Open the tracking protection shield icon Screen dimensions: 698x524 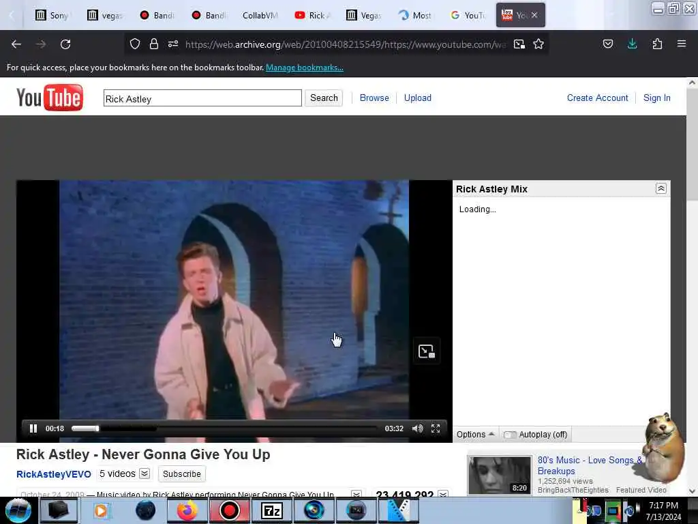[x=135, y=44]
